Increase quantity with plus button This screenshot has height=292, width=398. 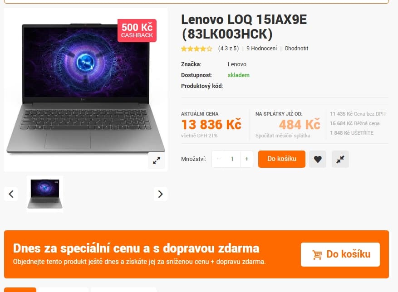click(x=247, y=159)
